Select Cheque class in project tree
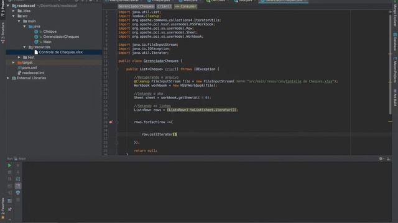The width and height of the screenshot is (398, 223). [x=50, y=32]
